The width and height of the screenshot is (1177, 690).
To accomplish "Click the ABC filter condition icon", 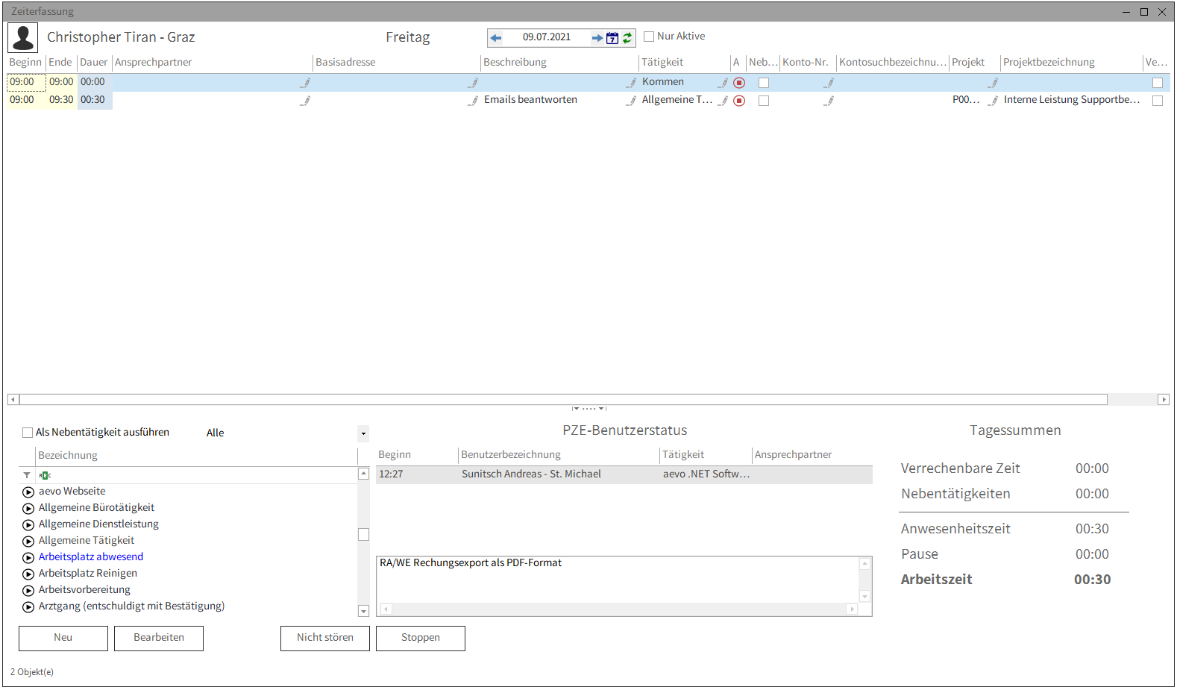I will coord(45,475).
